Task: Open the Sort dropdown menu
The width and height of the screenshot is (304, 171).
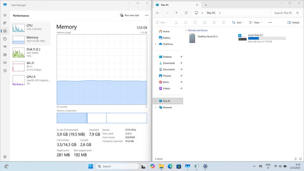Action: tap(238, 22)
